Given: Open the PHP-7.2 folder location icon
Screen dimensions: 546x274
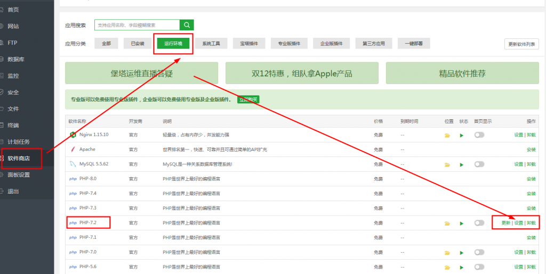Looking at the screenshot, I should pyautogui.click(x=447, y=223).
